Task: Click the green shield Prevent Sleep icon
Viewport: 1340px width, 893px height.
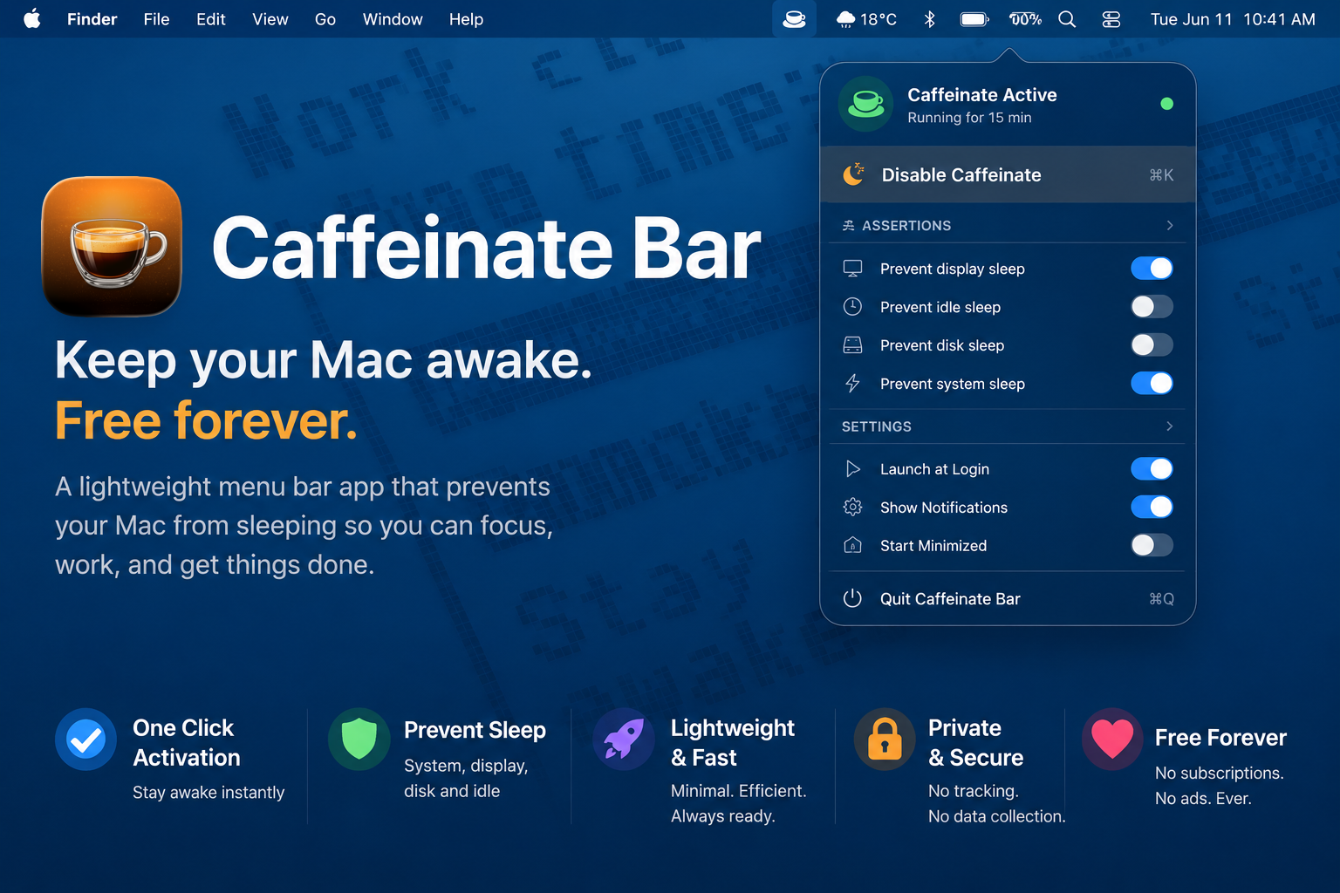Action: pos(359,739)
